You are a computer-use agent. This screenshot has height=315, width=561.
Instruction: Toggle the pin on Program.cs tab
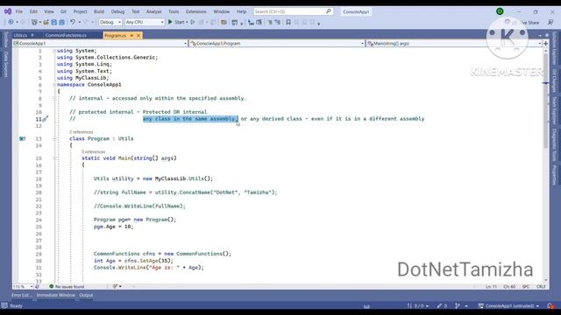tap(131, 35)
